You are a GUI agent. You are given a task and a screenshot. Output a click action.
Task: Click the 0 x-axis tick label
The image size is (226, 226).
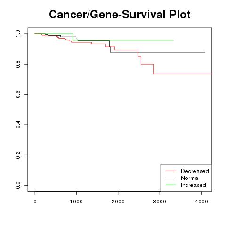click(x=35, y=202)
